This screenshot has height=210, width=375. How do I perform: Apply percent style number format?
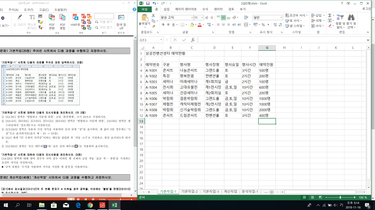(263, 25)
